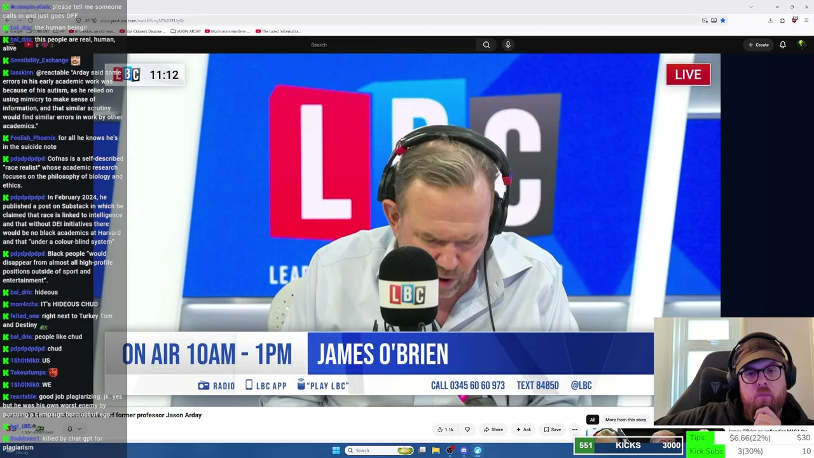Type in the YouTube Search field
This screenshot has width=814, height=458.
[x=391, y=45]
